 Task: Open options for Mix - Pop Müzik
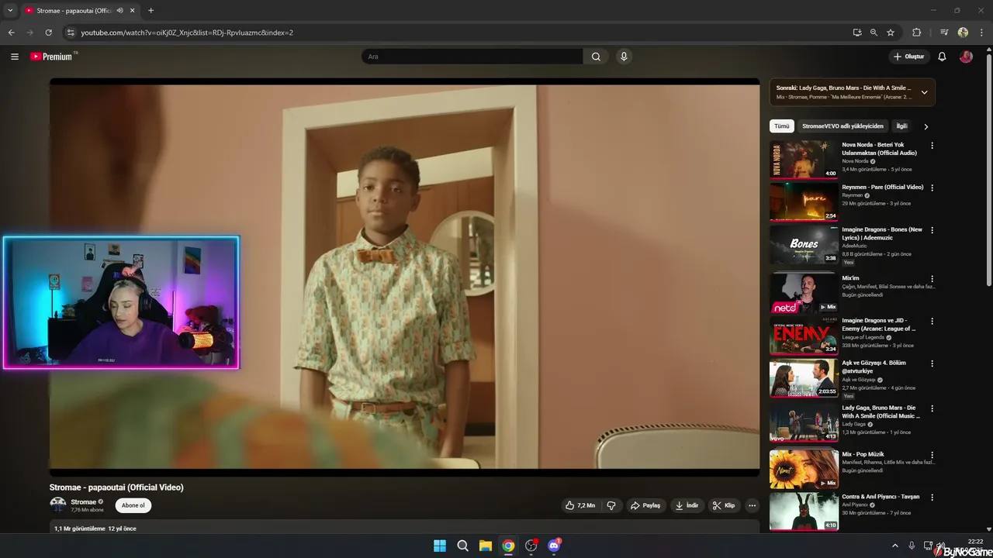pos(932,454)
